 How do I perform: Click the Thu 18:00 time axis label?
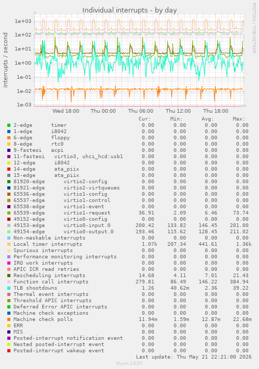point(216,111)
